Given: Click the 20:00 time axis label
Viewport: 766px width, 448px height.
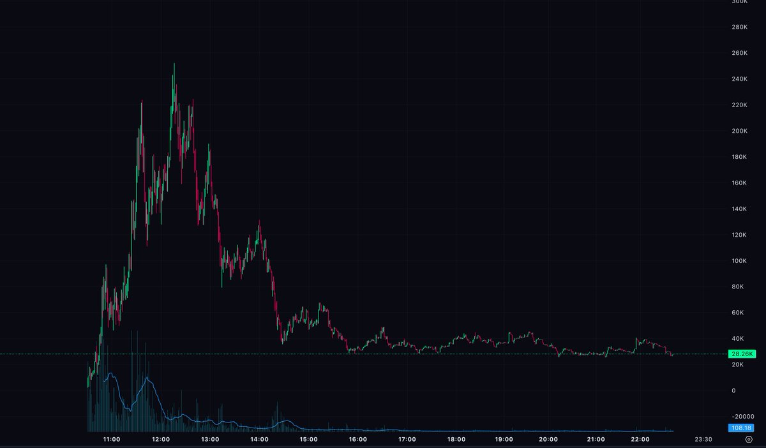Looking at the screenshot, I should coord(548,440).
